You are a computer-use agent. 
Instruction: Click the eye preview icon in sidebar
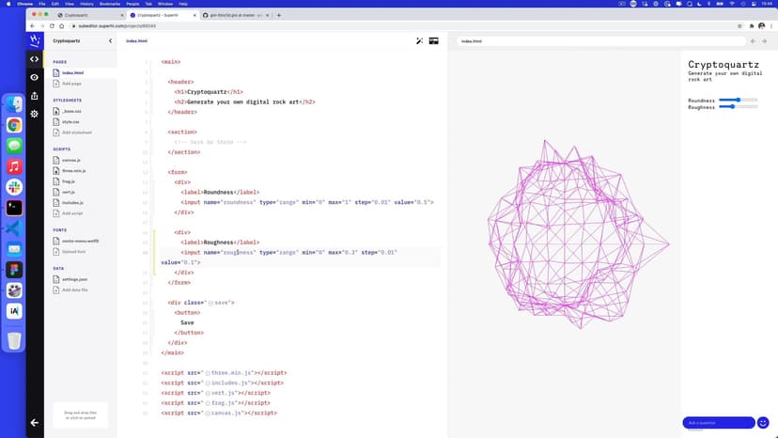(x=35, y=77)
